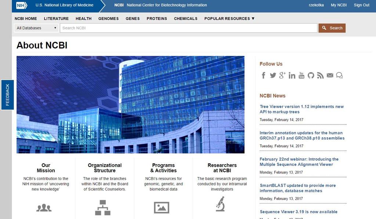Open the YouTube icon
The image size is (376, 219).
click(301, 75)
